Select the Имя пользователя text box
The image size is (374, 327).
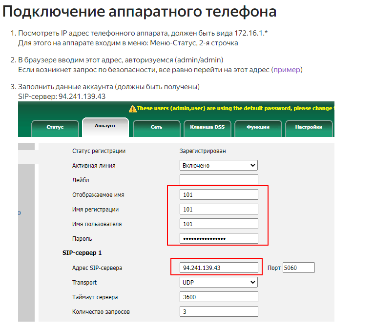tap(219, 224)
